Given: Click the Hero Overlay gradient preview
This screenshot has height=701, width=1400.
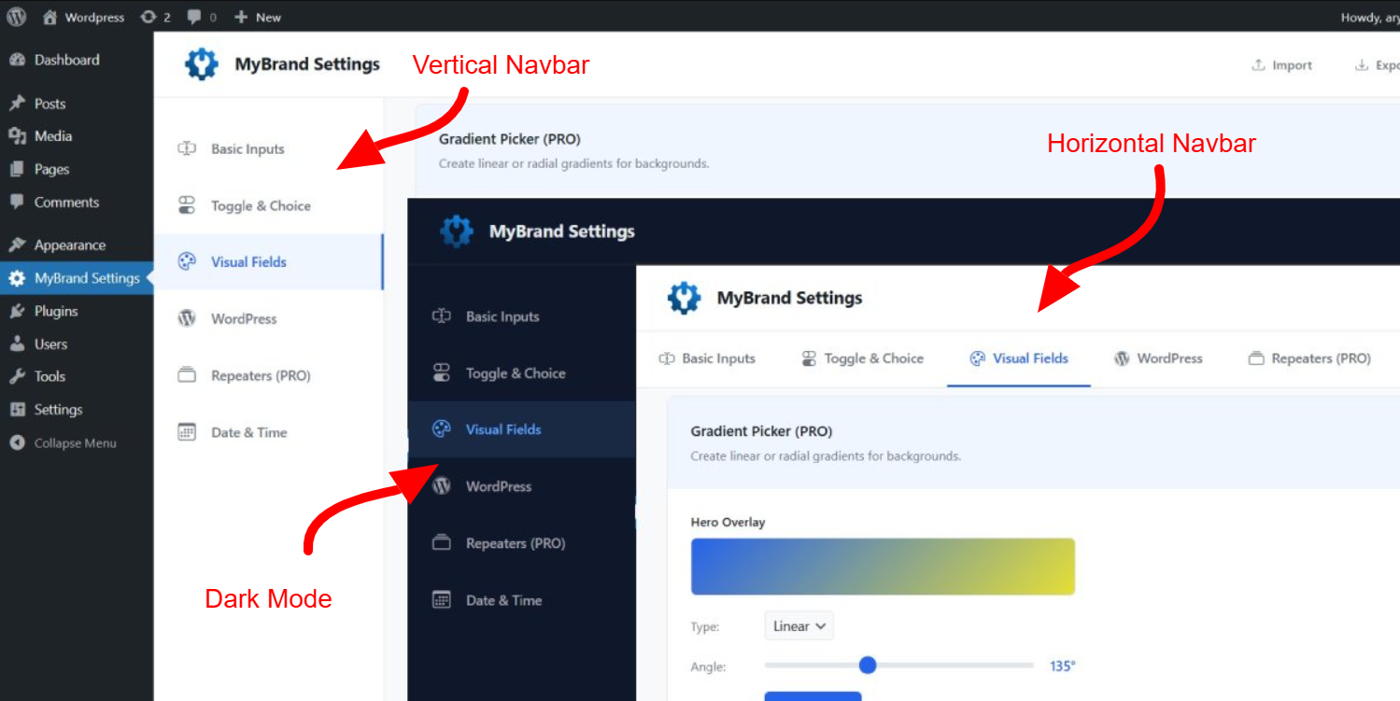Looking at the screenshot, I should [x=883, y=567].
